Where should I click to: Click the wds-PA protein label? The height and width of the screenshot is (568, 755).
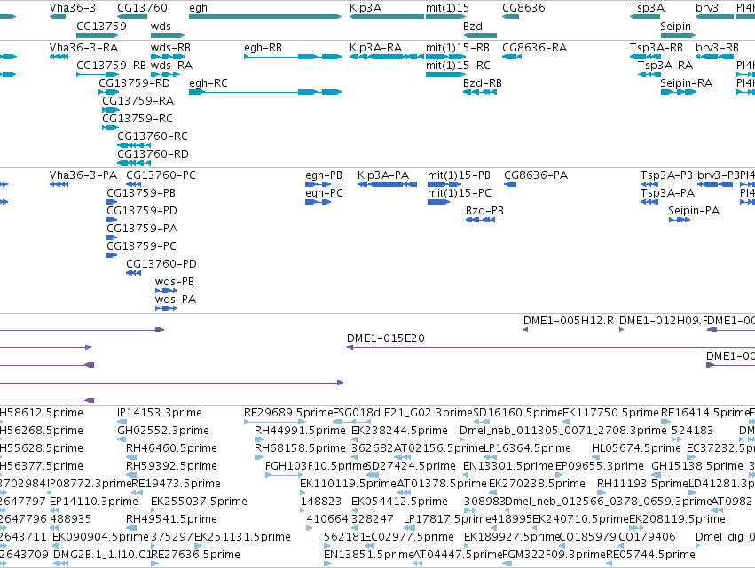click(176, 300)
